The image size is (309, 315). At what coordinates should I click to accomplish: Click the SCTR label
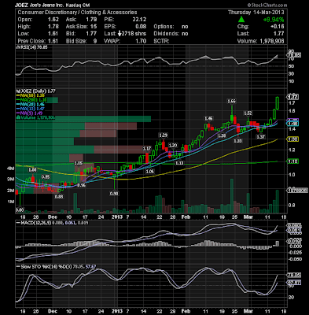pos(161,41)
